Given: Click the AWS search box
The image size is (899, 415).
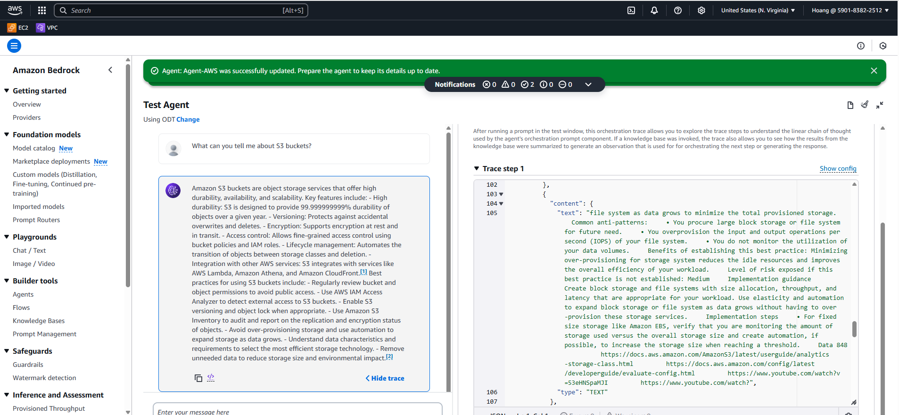Looking at the screenshot, I should [x=181, y=10].
